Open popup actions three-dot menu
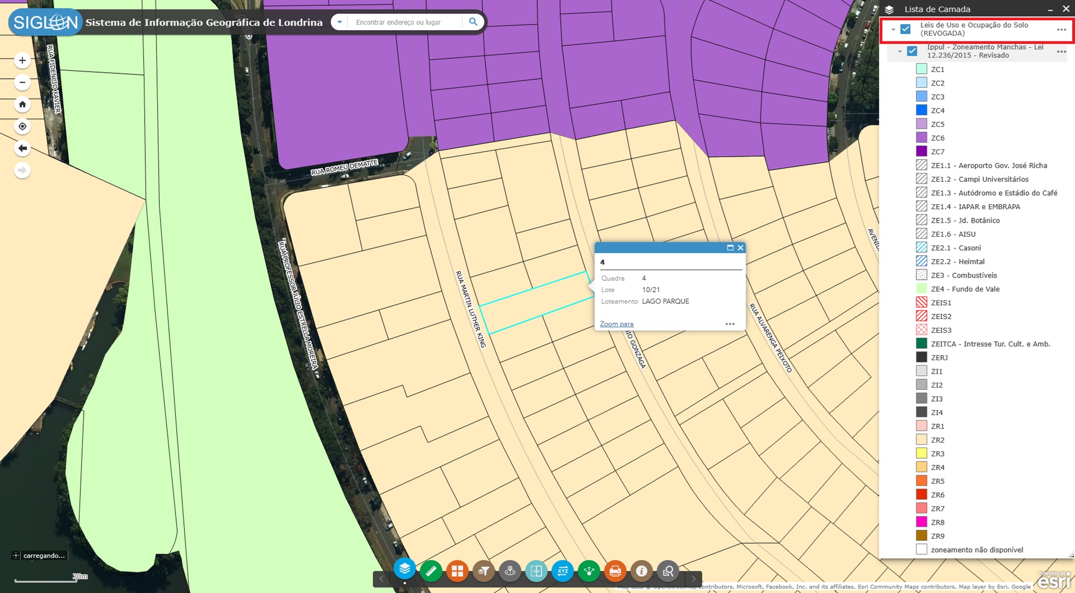1075x593 pixels. (x=730, y=324)
